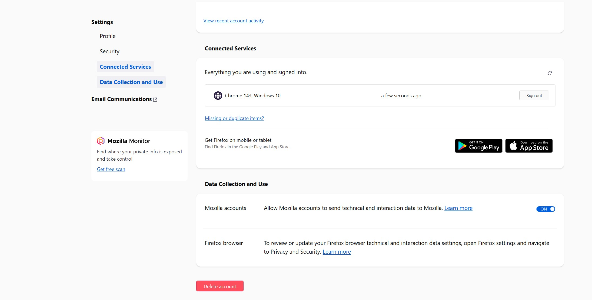Open Learn more link for Firefox browser
Viewport: 592px width, 300px height.
click(337, 252)
